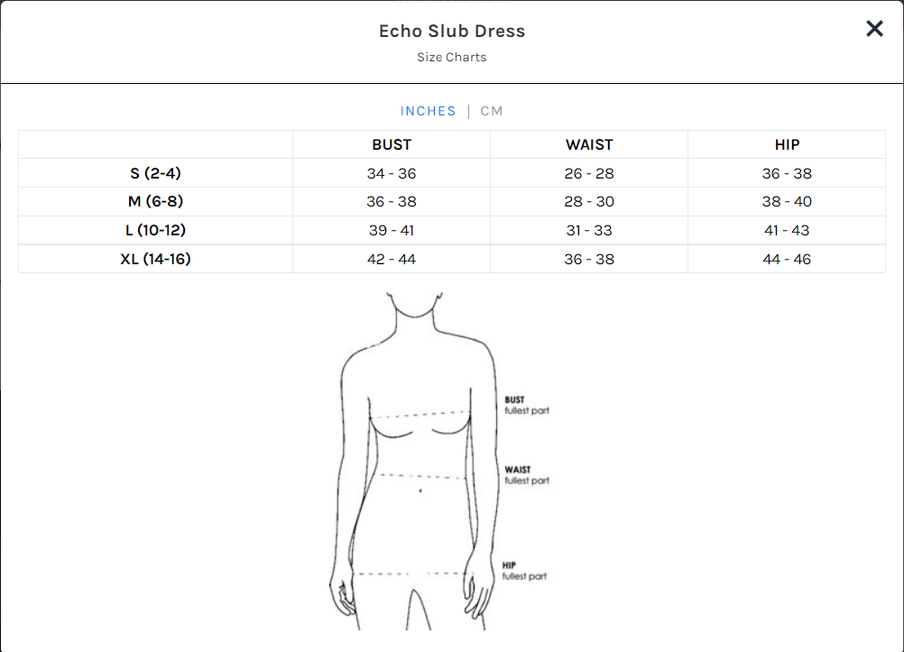Select the L (10-12) size row label

[155, 230]
